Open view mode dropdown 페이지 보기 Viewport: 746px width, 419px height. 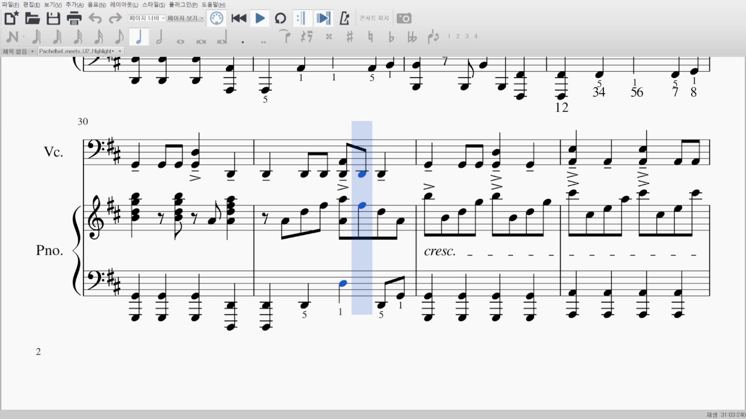coord(185,18)
